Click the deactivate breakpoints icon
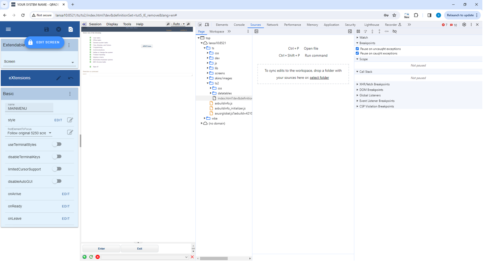Viewport: 483px width, 262px height. [395, 31]
